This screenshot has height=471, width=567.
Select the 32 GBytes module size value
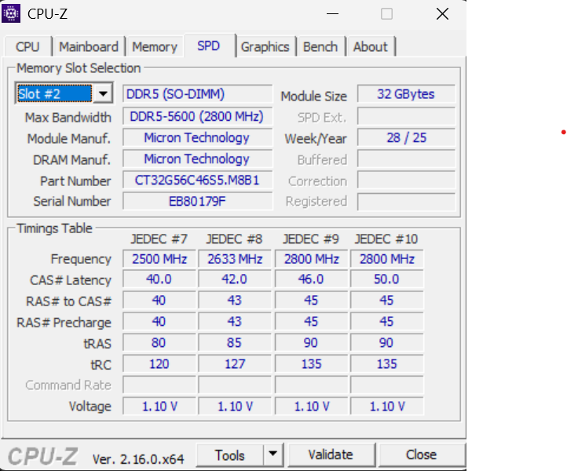[x=406, y=94]
